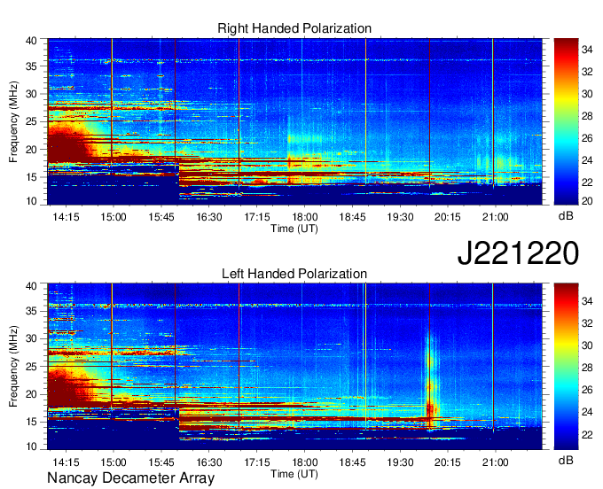This screenshot has height=489, width=603.
Task: Click the 'Frequency (MHz)' label of the left-handed plot
Action: coord(13,367)
